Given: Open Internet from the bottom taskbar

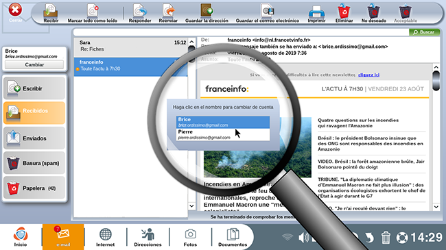Looking at the screenshot, I should (105, 237).
